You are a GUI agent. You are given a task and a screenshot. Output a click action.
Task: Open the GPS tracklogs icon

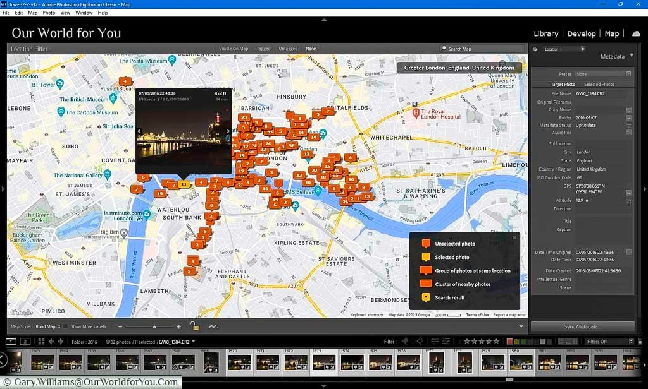click(213, 326)
